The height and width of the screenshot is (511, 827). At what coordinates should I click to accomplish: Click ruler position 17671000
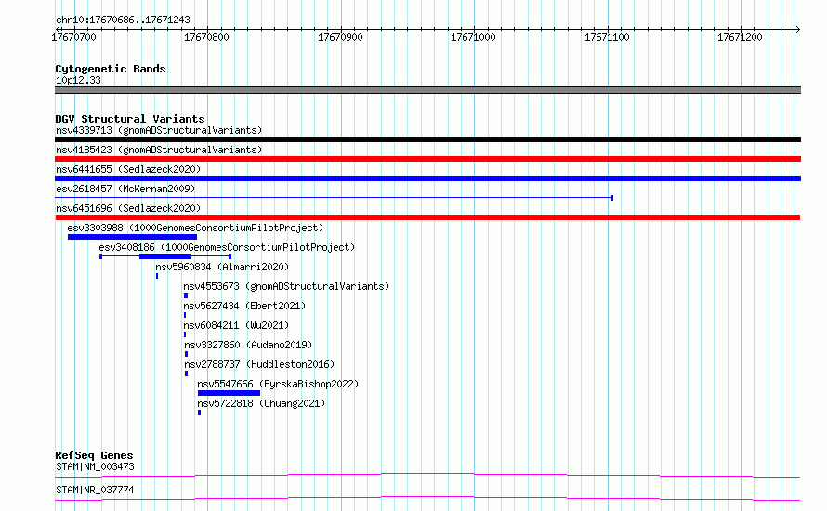point(473,37)
